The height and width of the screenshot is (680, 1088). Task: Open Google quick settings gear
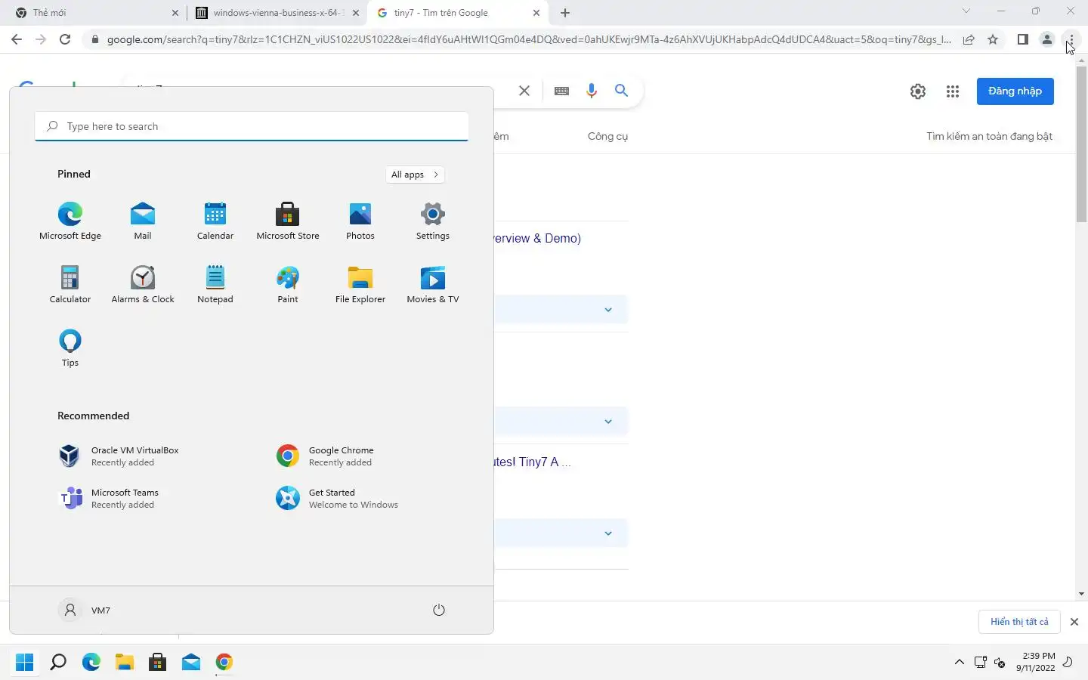pyautogui.click(x=917, y=91)
